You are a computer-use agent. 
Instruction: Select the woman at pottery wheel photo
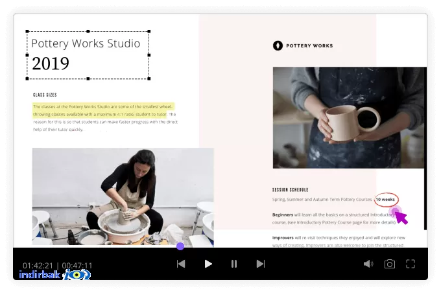pos(123,196)
